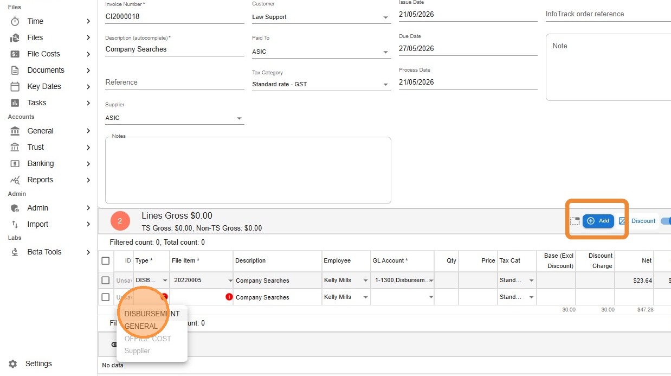Screen dimensions: 671x376
Task: Click the File Costs dollar icon
Action: [x=15, y=54]
